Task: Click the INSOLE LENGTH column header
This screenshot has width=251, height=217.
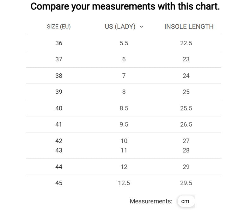Action: tap(189, 27)
